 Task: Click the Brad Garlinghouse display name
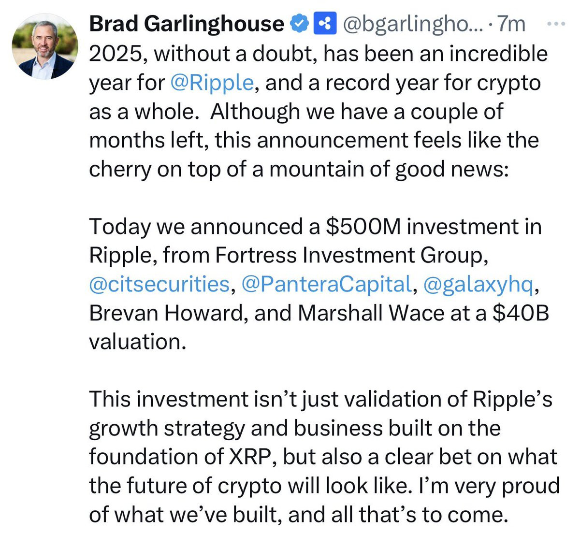coord(186,24)
